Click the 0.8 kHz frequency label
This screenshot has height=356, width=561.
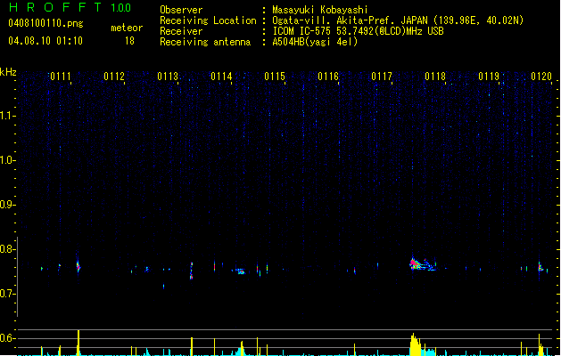coord(7,249)
